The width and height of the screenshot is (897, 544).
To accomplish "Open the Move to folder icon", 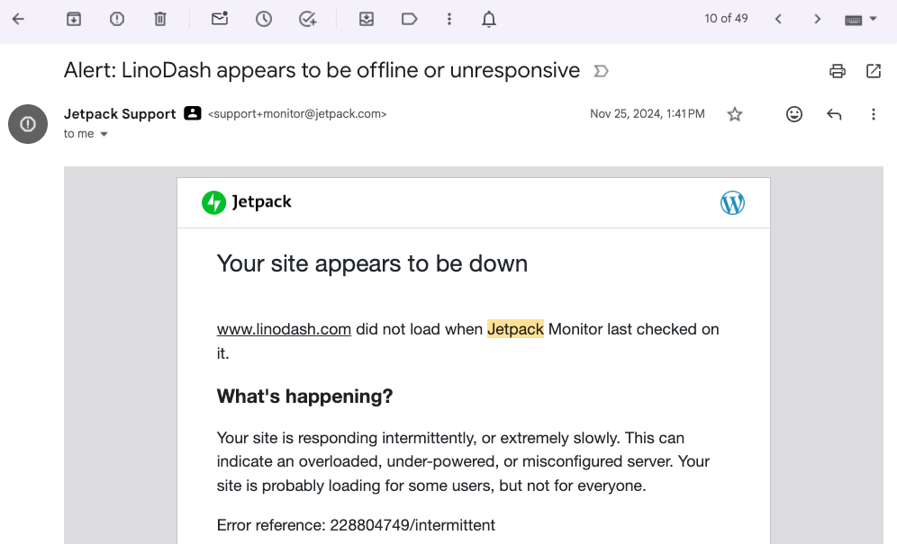I will click(x=367, y=19).
